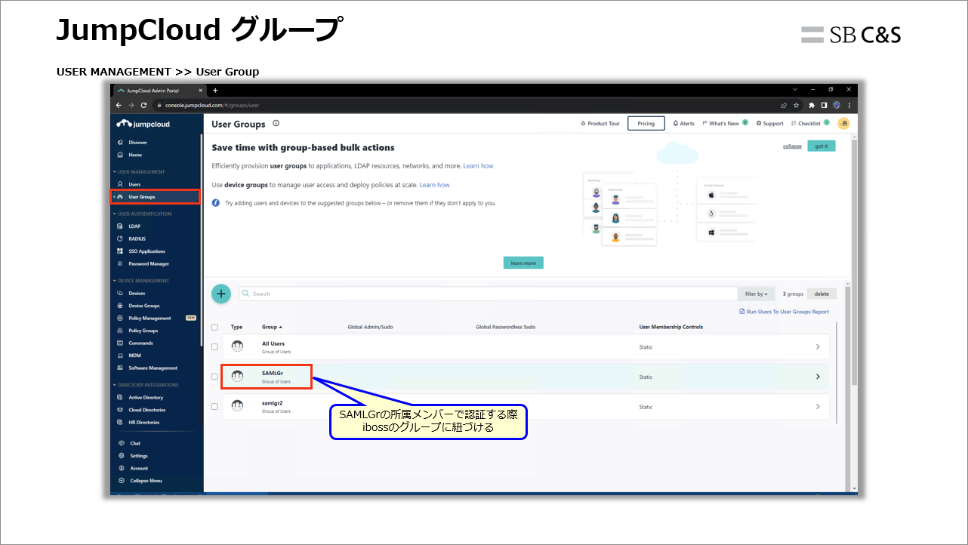Go to Home in sidebar

pyautogui.click(x=134, y=155)
